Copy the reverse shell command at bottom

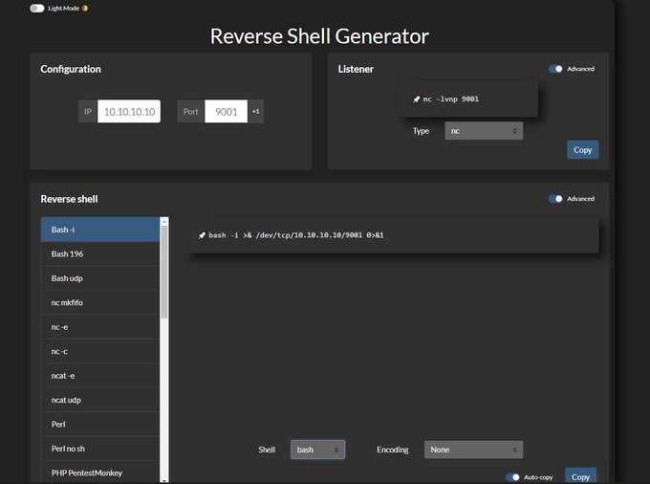coord(580,476)
